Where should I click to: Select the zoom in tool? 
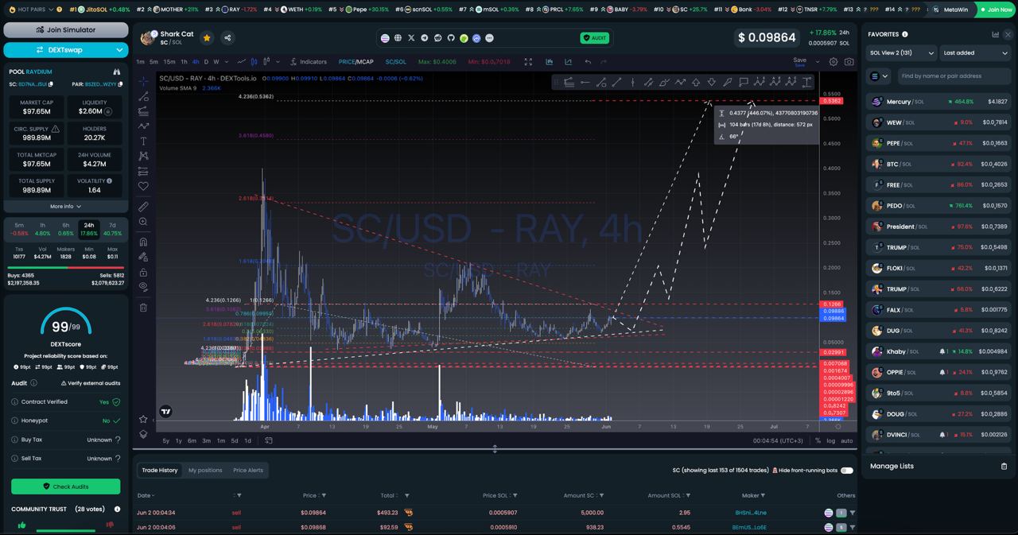143,222
